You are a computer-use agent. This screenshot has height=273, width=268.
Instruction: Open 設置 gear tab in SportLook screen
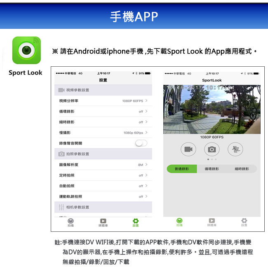pyautogui.click(x=244, y=222)
